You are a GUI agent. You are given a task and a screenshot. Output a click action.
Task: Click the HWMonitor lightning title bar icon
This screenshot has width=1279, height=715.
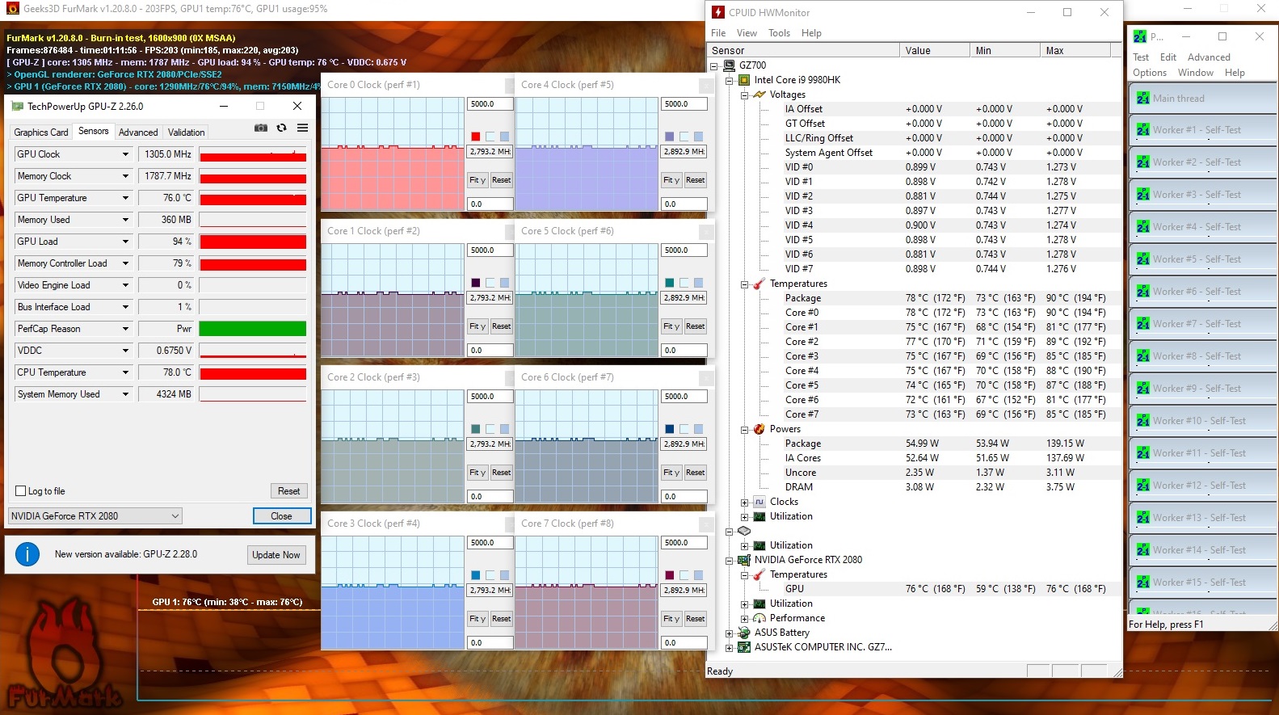pos(718,12)
